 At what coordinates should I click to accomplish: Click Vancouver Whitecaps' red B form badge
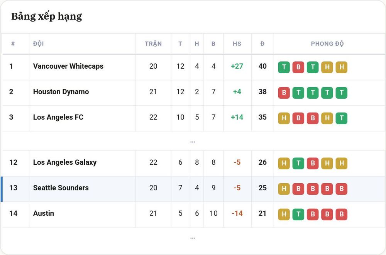click(x=298, y=67)
